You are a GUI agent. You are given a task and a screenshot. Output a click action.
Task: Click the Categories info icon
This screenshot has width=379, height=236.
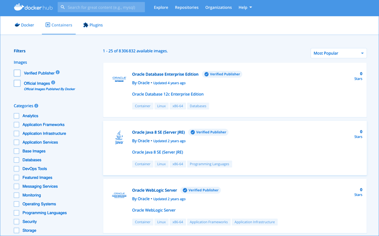[36, 106]
